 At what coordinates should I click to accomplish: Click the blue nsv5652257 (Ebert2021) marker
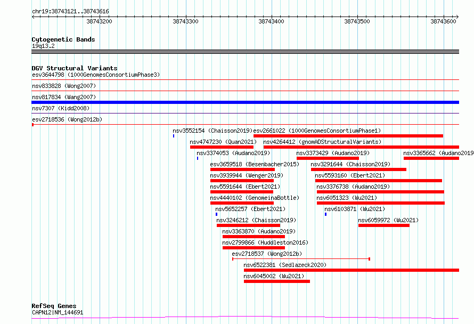(216, 214)
